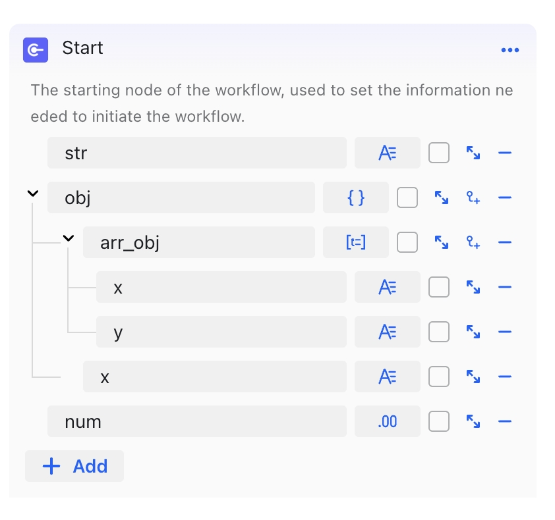Viewport: 555px width, 520px height.
Task: Collapse the obj tree node
Action: coord(32,194)
